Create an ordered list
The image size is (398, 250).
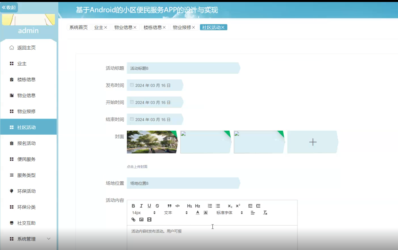pyautogui.click(x=210, y=206)
